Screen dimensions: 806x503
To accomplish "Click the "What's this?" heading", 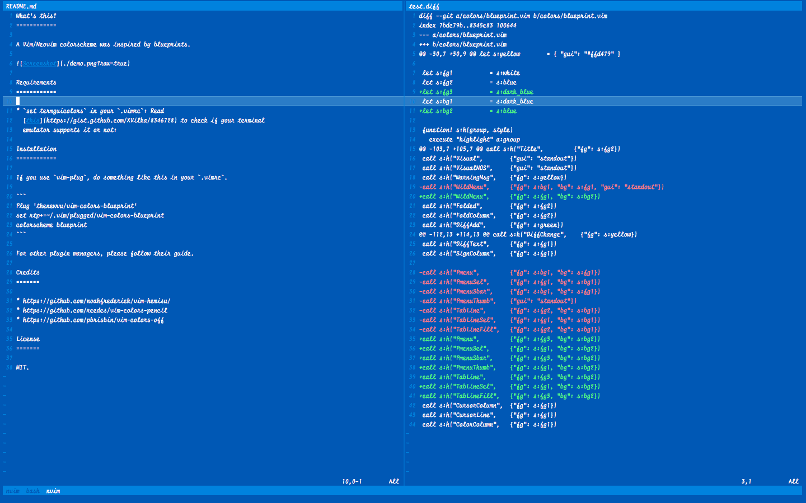I will (36, 16).
